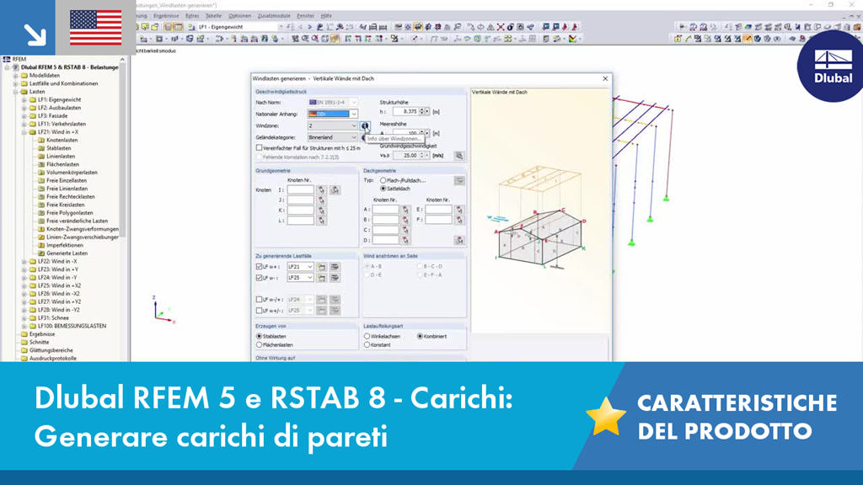Select the Knotenlasten item under LF21

pyautogui.click(x=62, y=141)
